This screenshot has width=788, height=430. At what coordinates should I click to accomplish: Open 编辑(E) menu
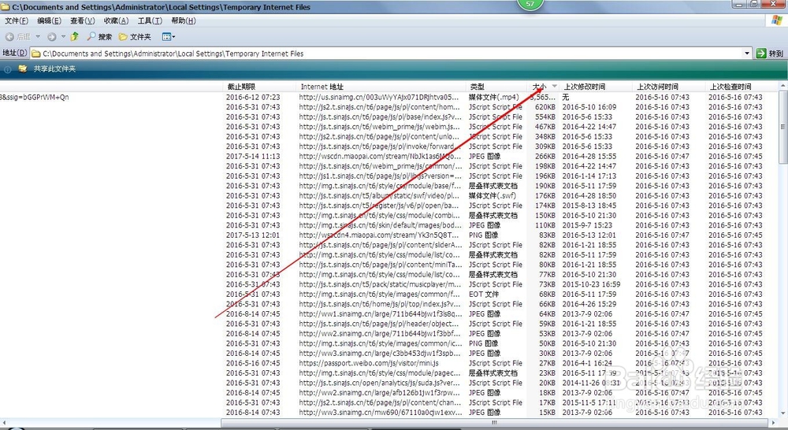pos(49,20)
